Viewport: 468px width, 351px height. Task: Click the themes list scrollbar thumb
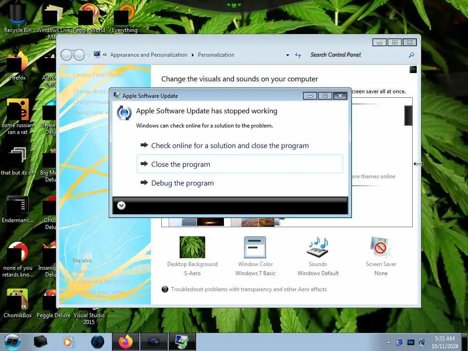pyautogui.click(x=408, y=116)
